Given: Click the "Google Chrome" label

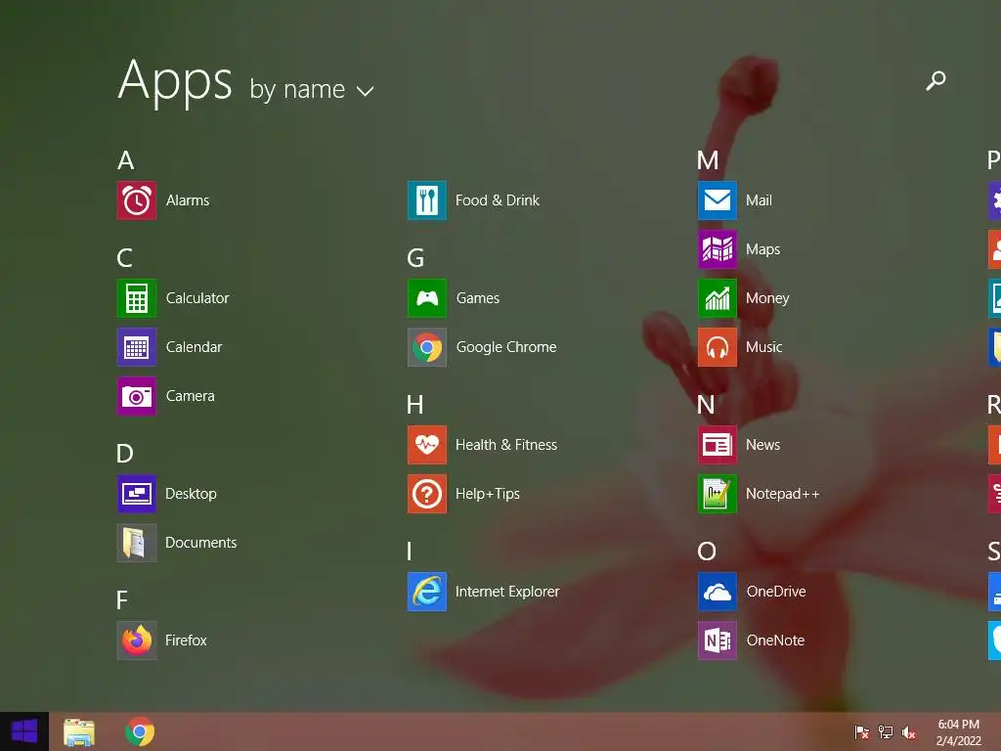Looking at the screenshot, I should (x=506, y=347).
